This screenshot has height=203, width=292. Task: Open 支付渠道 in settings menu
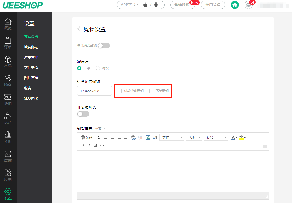point(31,67)
